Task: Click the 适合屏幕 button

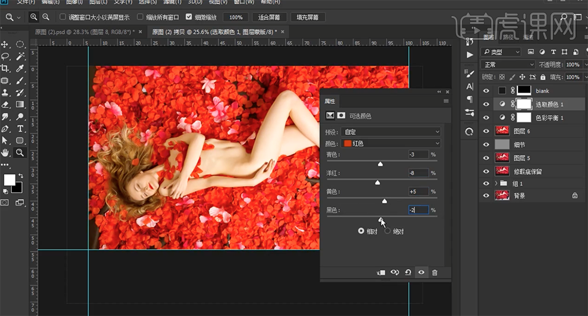Action: point(269,17)
